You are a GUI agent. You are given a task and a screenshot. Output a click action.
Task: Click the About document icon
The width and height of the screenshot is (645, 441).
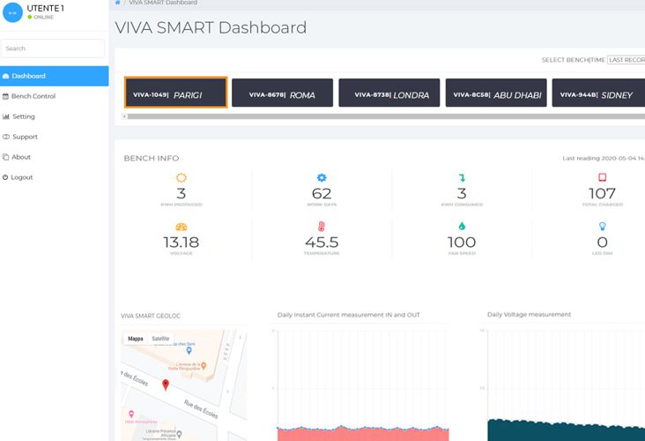click(6, 157)
